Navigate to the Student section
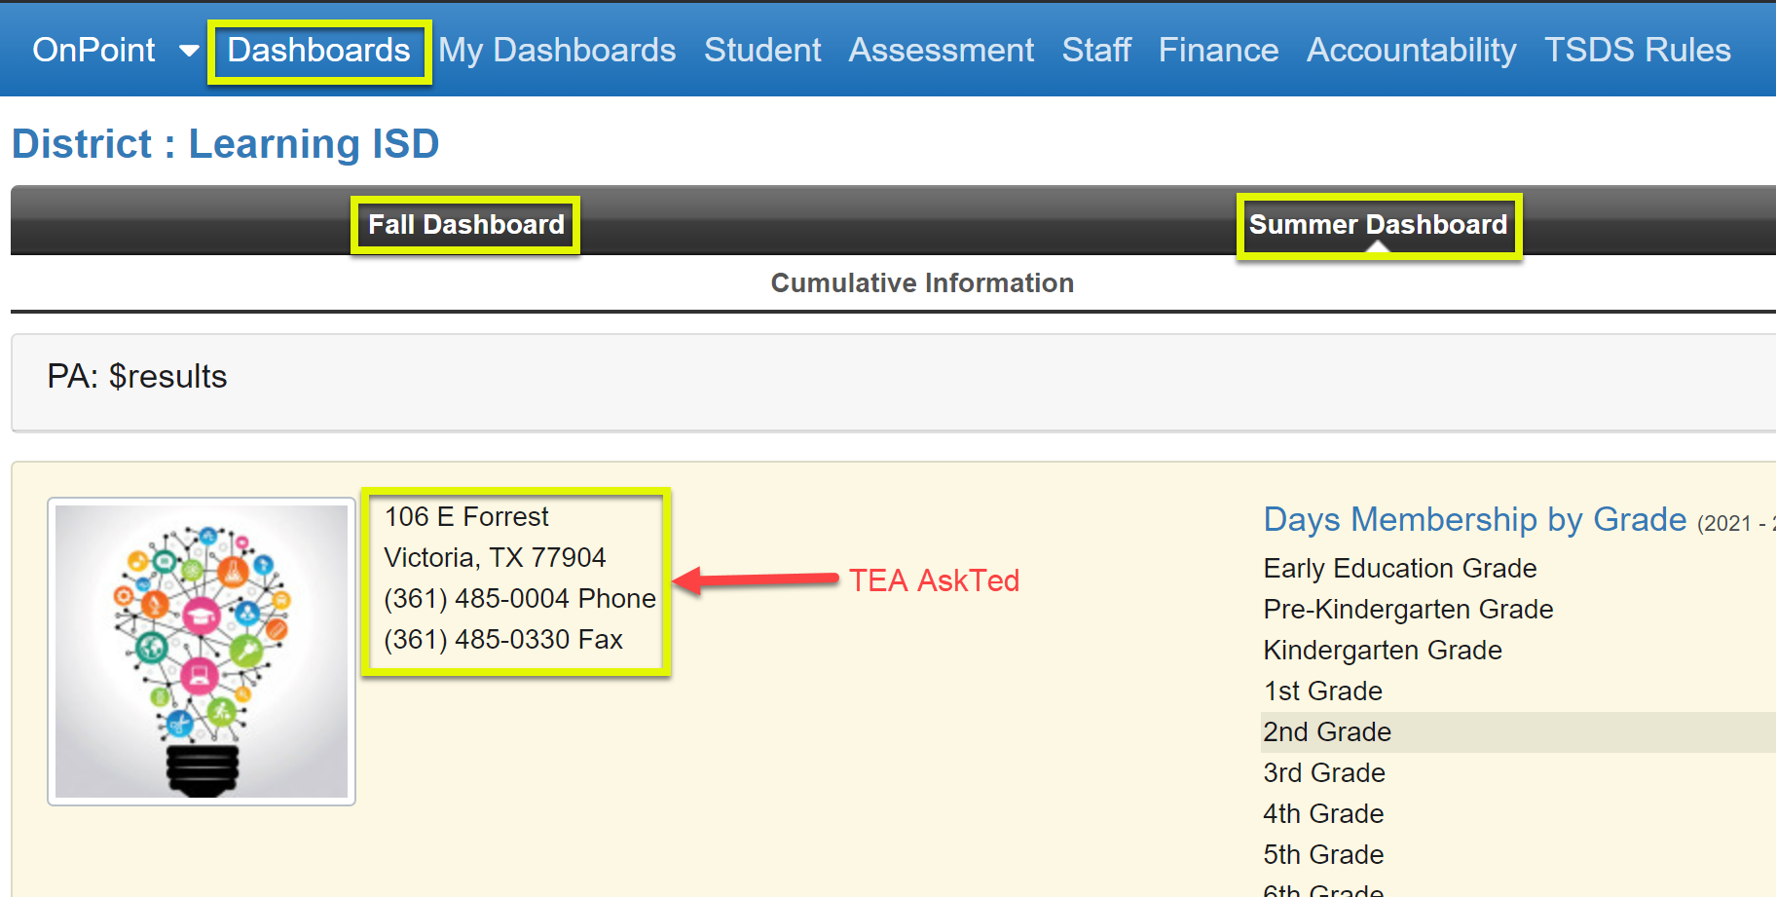 coord(762,51)
